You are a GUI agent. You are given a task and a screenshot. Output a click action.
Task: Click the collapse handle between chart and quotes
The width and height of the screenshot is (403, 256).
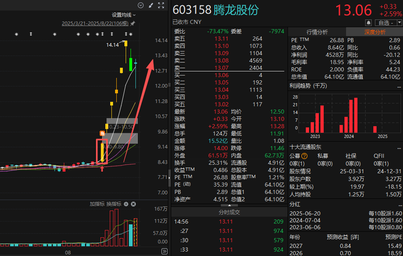coord(169,178)
